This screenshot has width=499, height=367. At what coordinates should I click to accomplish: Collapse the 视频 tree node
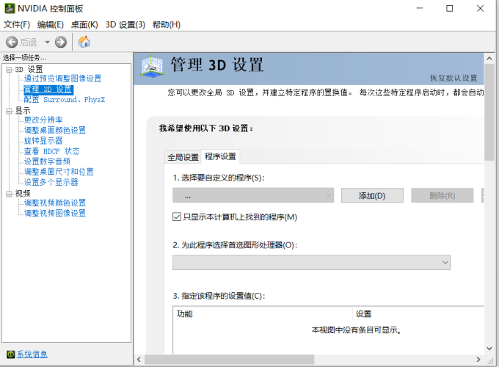pyautogui.click(x=9, y=194)
